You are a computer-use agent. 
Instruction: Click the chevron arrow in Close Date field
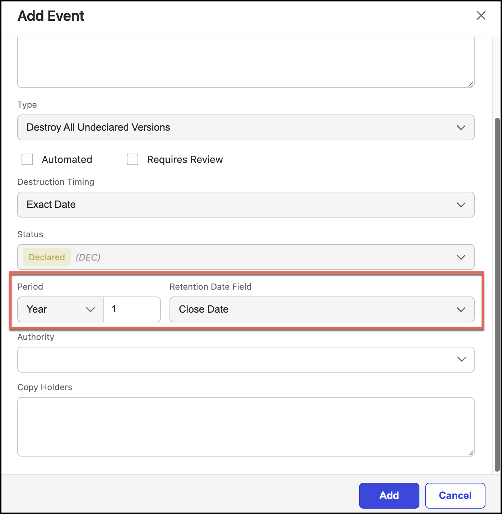461,309
